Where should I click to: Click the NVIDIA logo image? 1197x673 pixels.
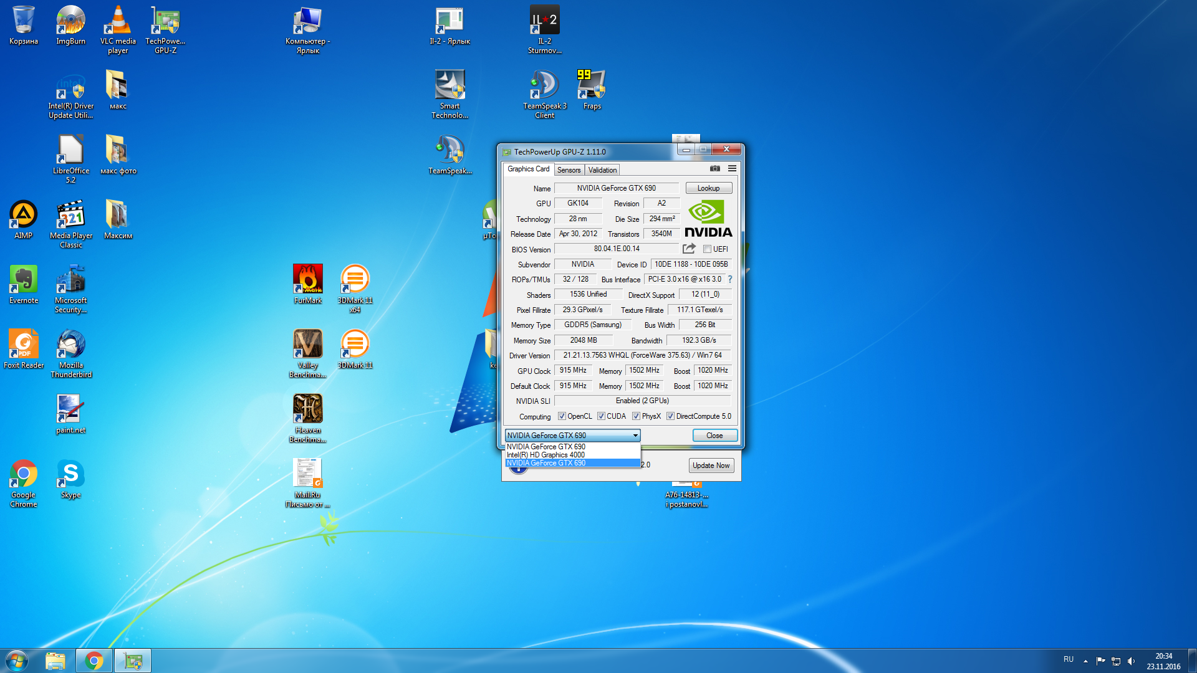[x=708, y=218]
